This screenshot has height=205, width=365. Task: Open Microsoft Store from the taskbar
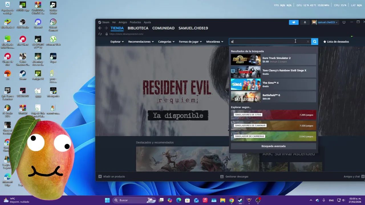pyautogui.click(x=187, y=200)
